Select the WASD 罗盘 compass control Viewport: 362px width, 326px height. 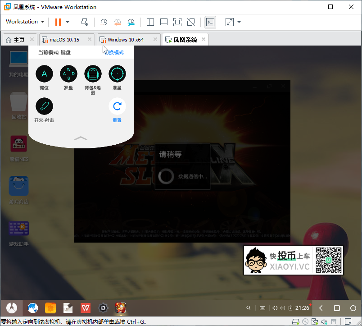68,74
